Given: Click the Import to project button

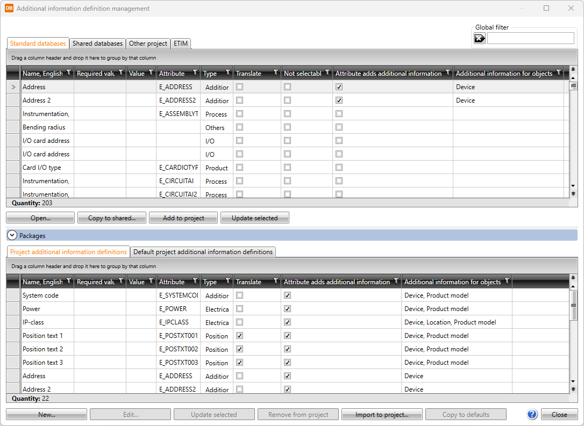Looking at the screenshot, I should tap(381, 415).
